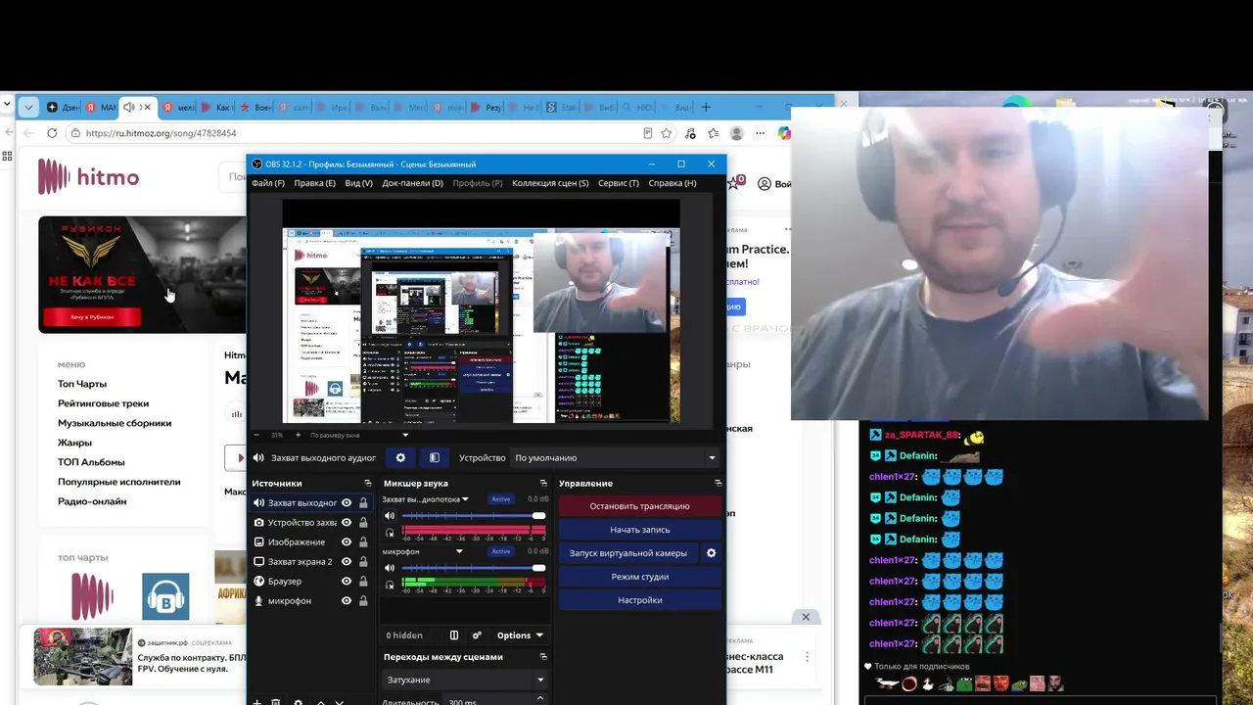1253x705 pixels.
Task: Hide the микрофон source
Action: (347, 601)
